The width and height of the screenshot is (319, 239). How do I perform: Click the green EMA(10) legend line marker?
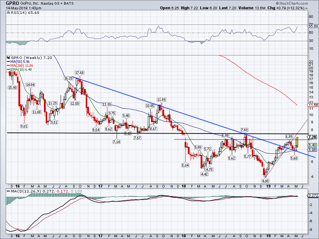point(8,70)
